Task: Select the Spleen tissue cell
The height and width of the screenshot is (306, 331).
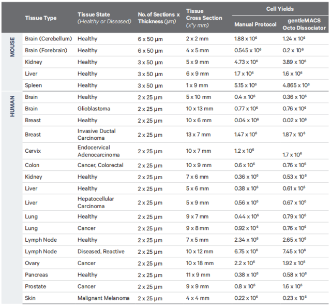Action: (34, 85)
